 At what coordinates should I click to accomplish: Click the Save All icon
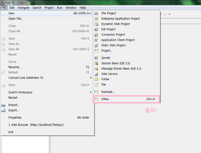(3, 49)
